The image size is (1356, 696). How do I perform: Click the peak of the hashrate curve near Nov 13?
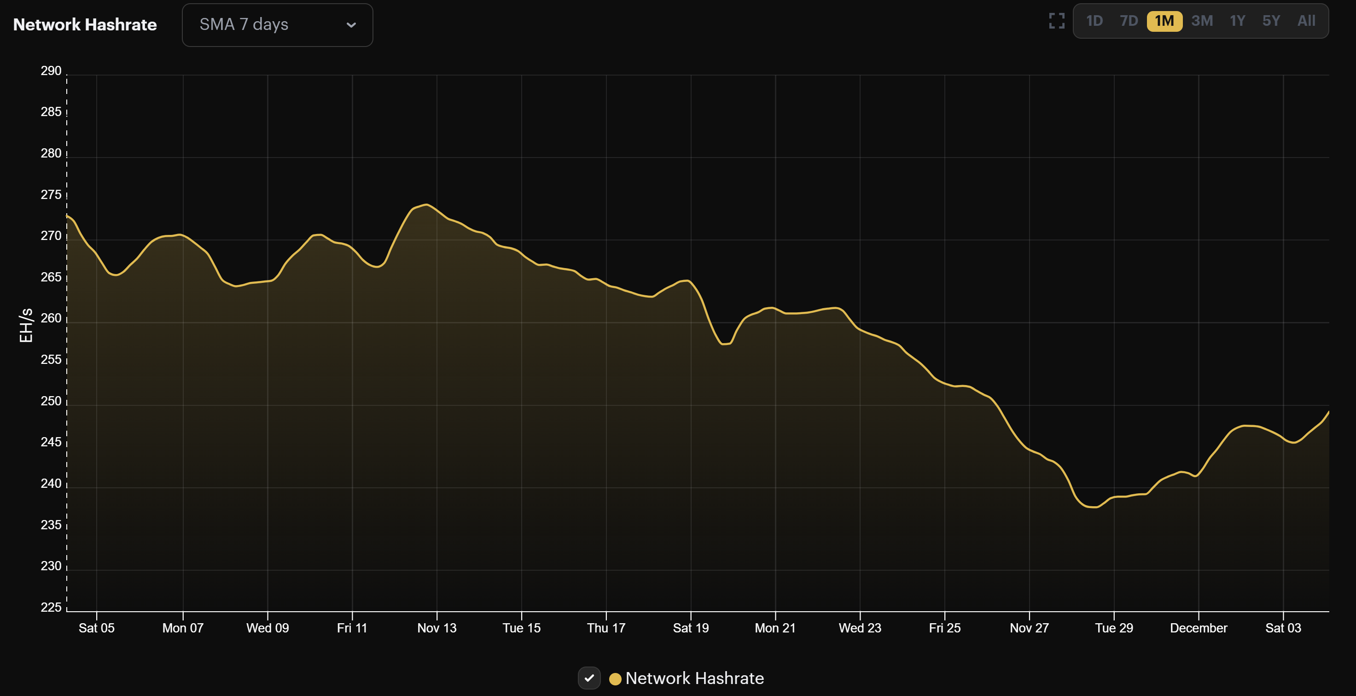tap(425, 205)
